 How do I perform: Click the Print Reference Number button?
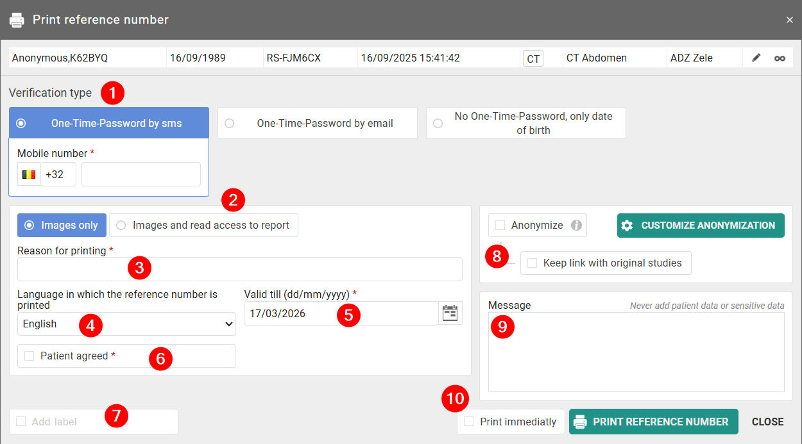click(653, 422)
